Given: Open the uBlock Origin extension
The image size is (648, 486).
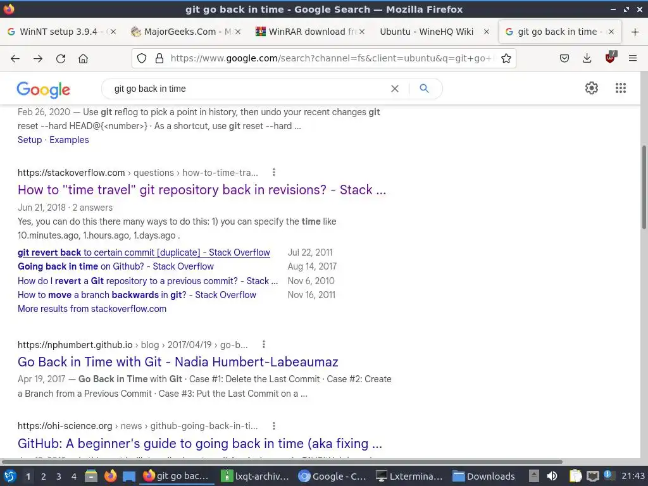Looking at the screenshot, I should (610, 58).
